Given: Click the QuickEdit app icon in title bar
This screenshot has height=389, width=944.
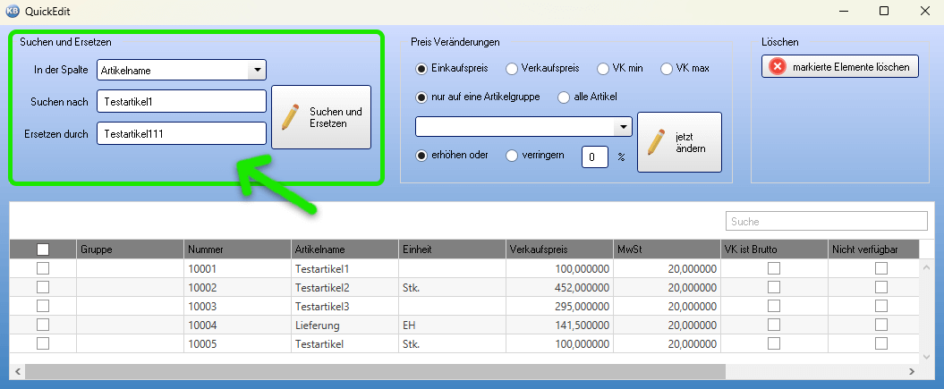Looking at the screenshot, I should coord(13,11).
